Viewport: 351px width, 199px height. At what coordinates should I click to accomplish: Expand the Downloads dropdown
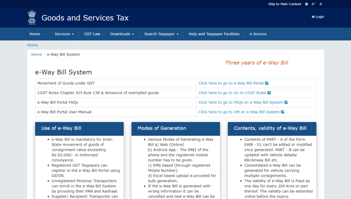pos(122,34)
